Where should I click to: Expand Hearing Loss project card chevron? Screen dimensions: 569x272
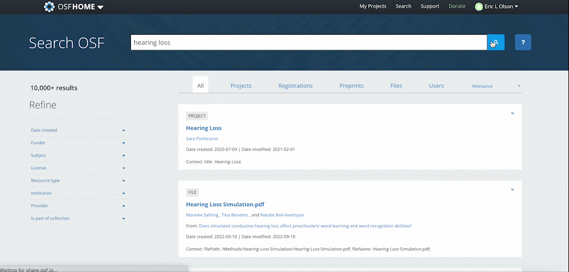pyautogui.click(x=513, y=113)
